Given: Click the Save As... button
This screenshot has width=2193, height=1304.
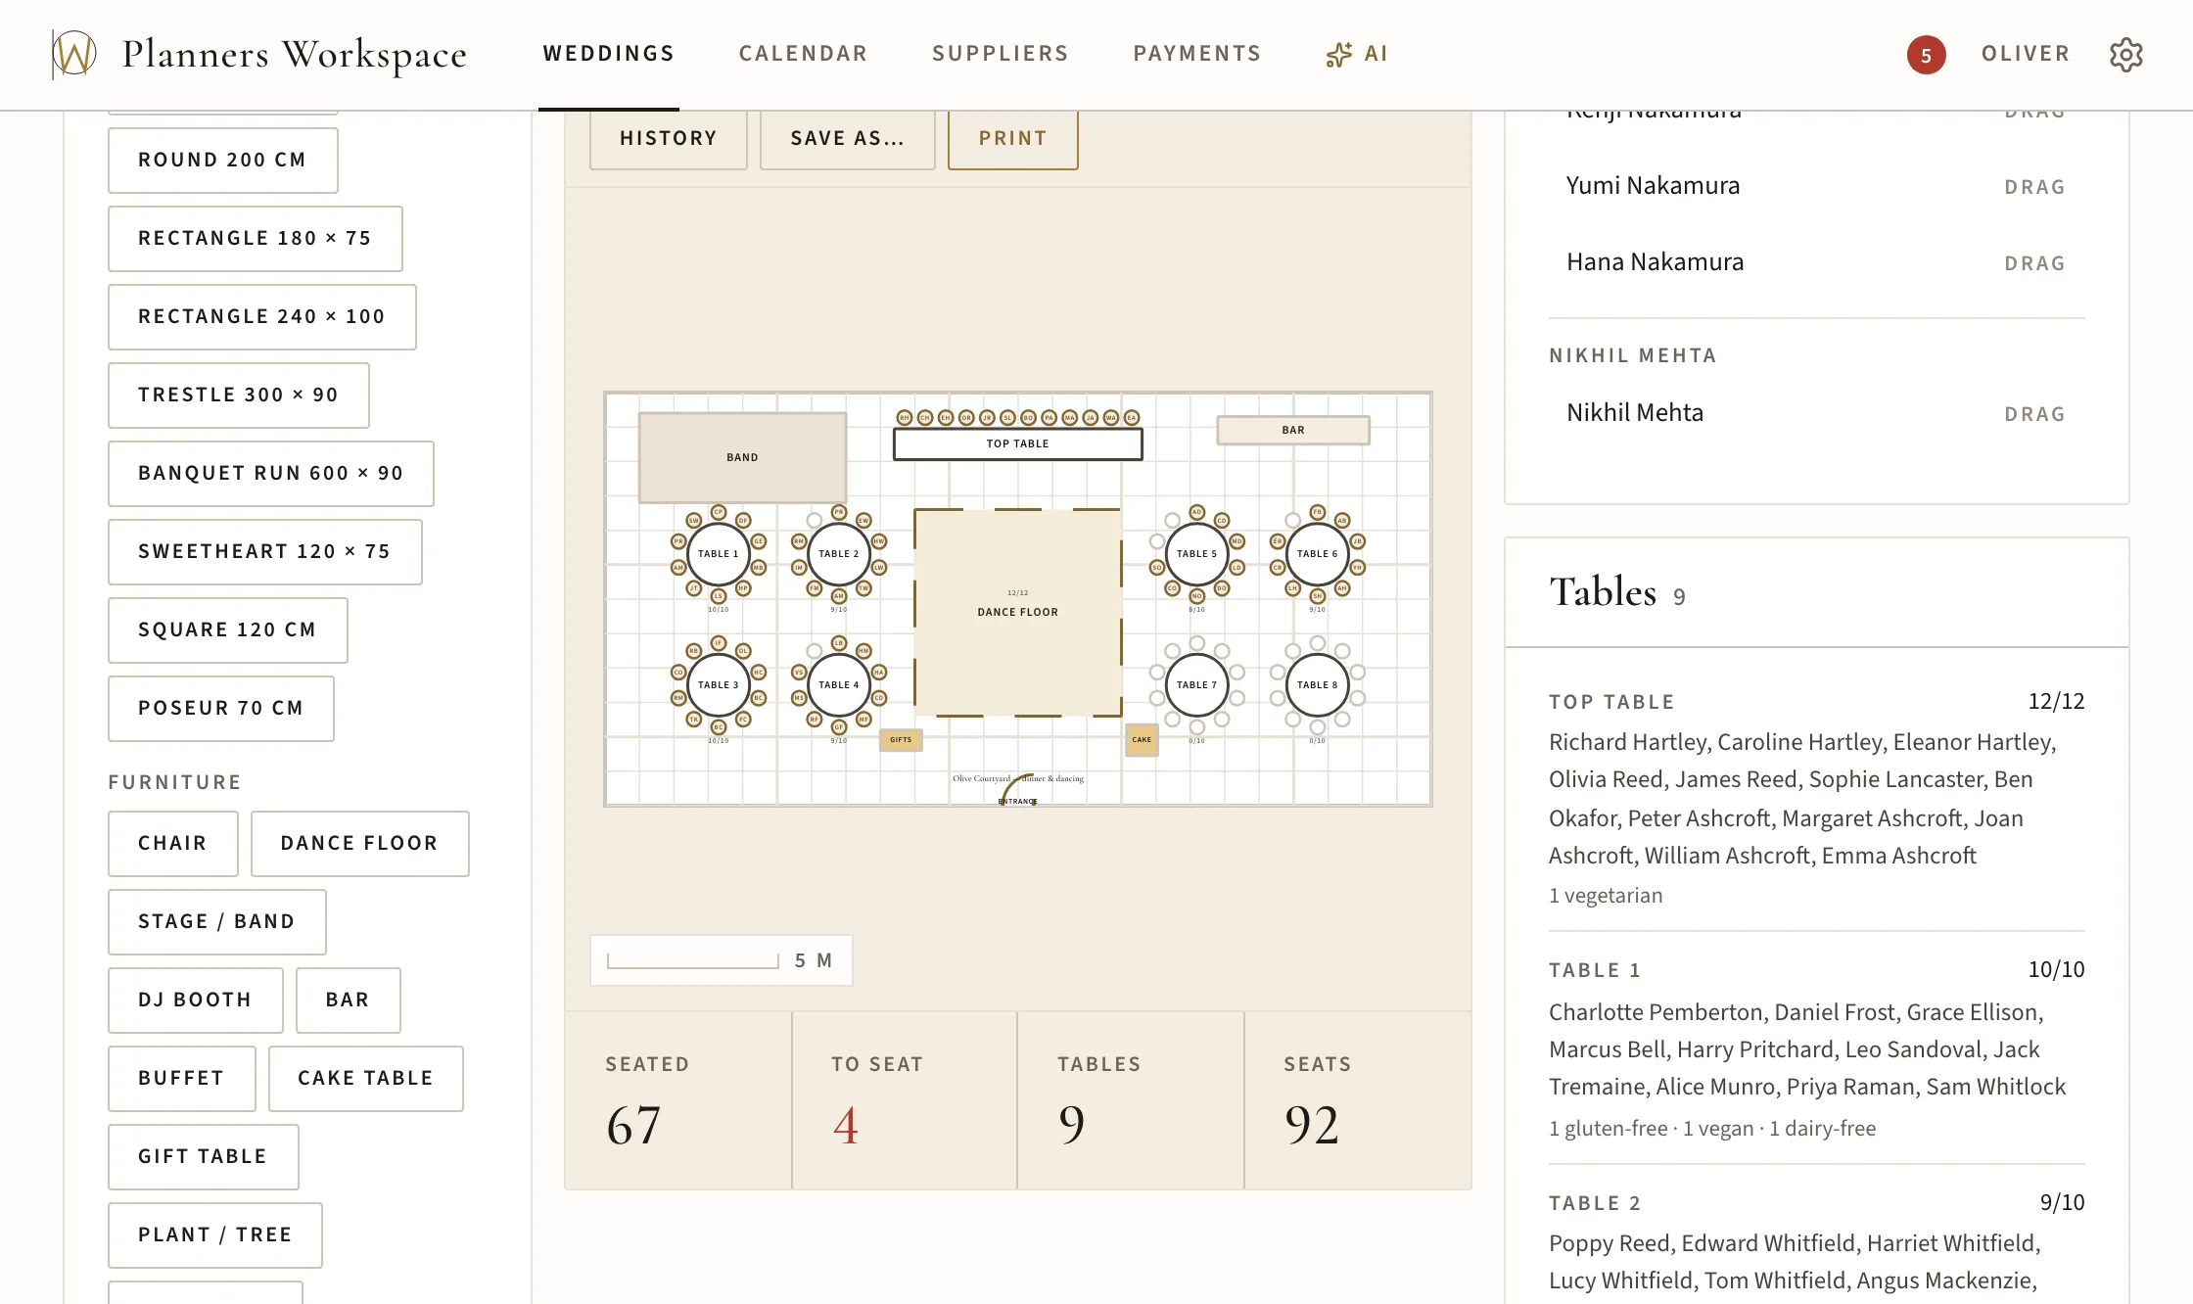Looking at the screenshot, I should (x=848, y=139).
